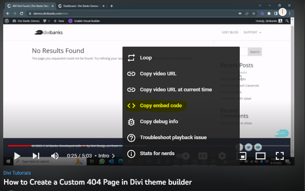The image size is (305, 191).
Task: Click the new tab plus icon in video
Action: pos(111,6)
